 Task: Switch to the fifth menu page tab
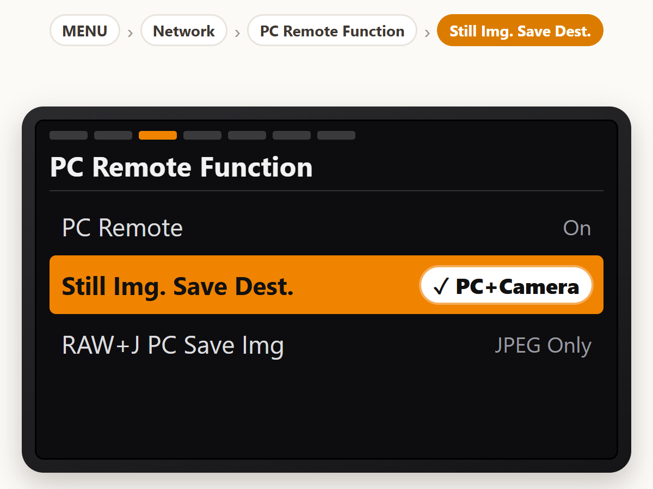[247, 135]
